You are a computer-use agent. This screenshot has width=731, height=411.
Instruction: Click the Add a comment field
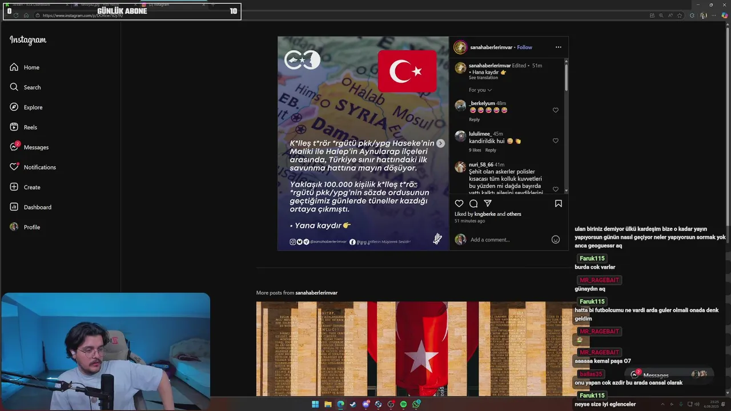(x=508, y=240)
